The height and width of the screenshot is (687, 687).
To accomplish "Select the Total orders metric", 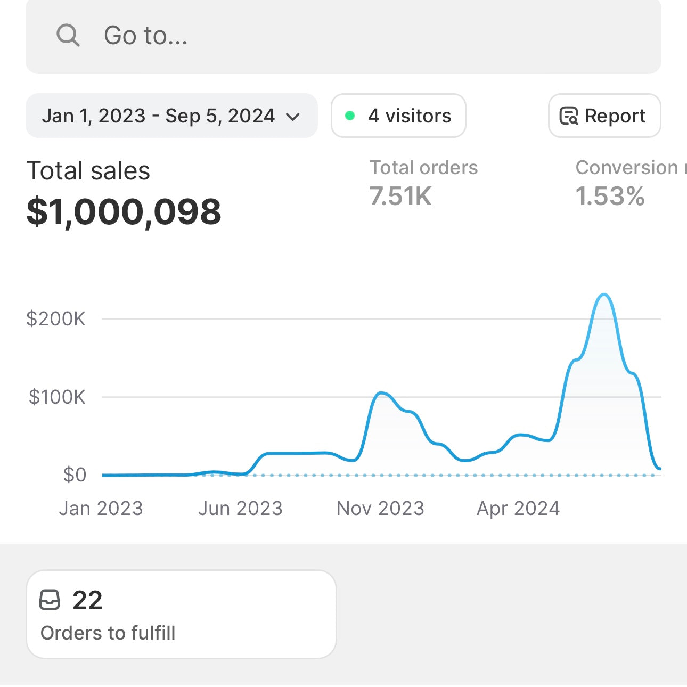I will 424,168.
